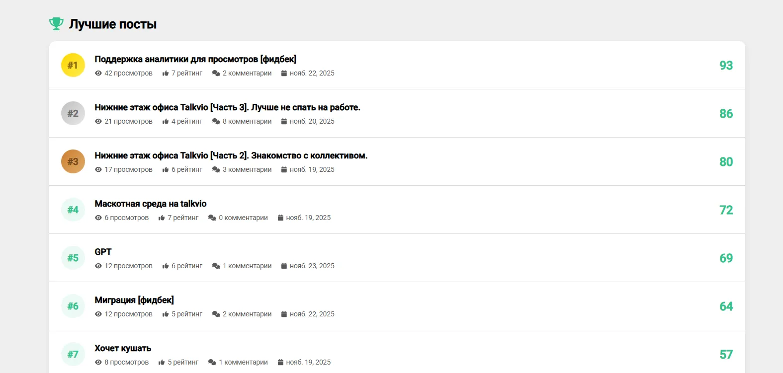Click the green #4 rank badge

[73, 210]
